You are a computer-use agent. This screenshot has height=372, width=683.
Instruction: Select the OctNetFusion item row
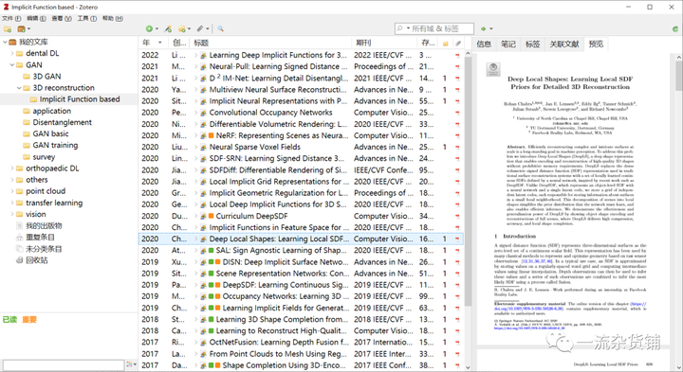[x=301, y=343]
